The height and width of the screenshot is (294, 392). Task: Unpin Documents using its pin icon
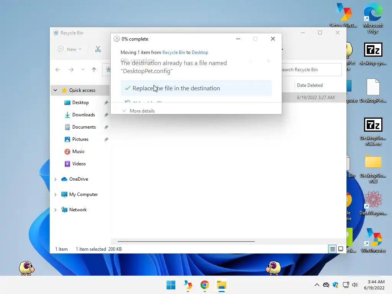point(106,127)
